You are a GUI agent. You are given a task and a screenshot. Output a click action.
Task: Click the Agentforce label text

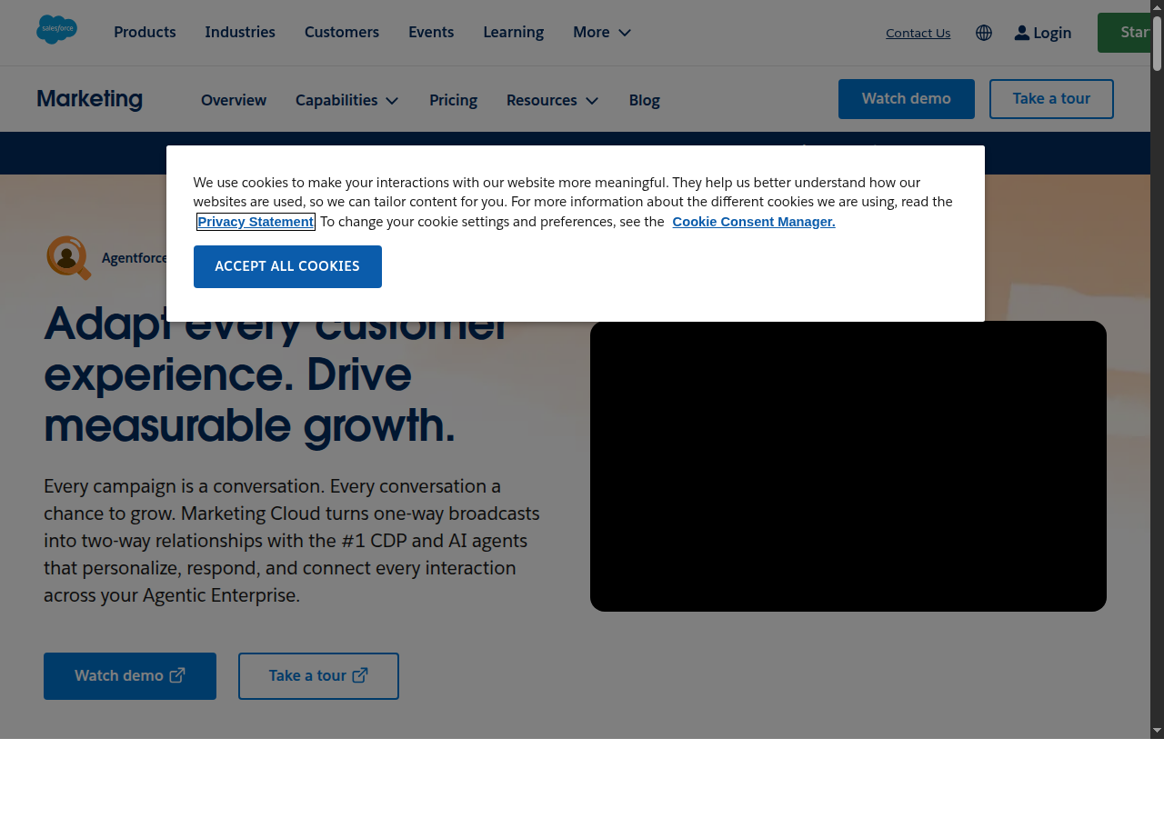[x=135, y=258]
